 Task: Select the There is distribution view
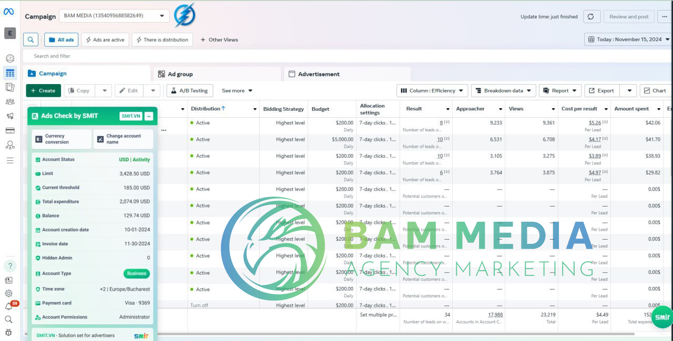[162, 39]
